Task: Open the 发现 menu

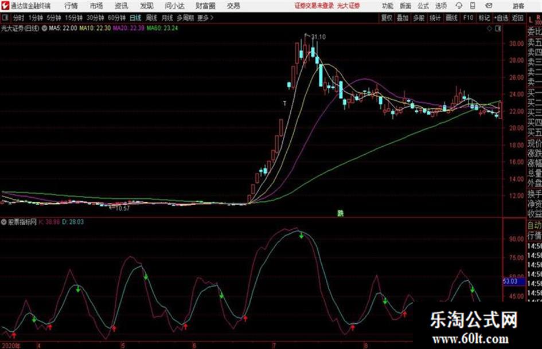Action: (147, 6)
